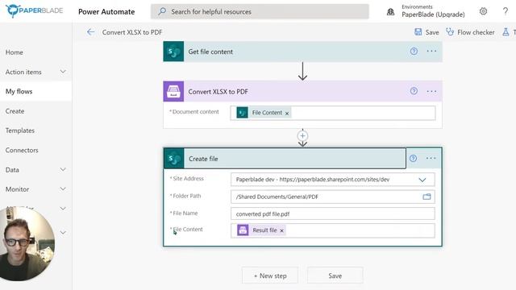Image resolution: width=516 pixels, height=290 pixels.
Task: Open Connectors in the sidebar
Action: point(22,151)
